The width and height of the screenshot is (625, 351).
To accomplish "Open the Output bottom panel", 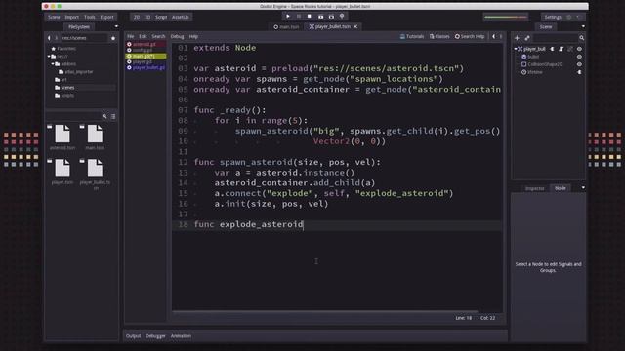I will click(133, 335).
